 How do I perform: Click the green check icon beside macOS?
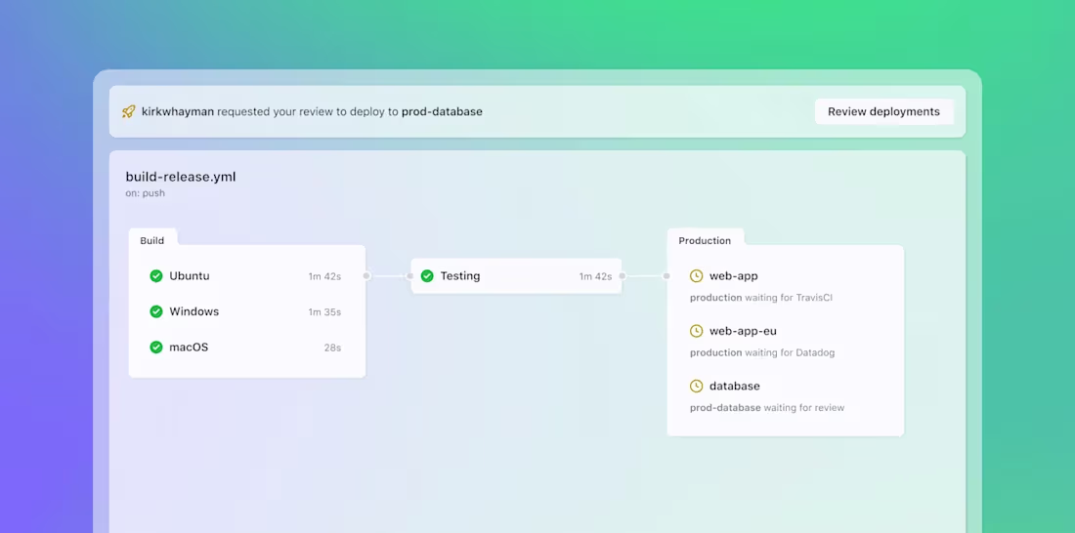pos(156,348)
